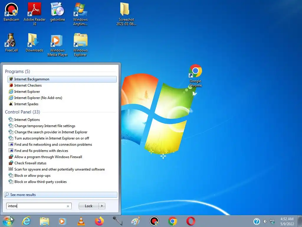The image size is (302, 227).
Task: Select the Google Chrome desktop shortcut
Action: pos(195,76)
